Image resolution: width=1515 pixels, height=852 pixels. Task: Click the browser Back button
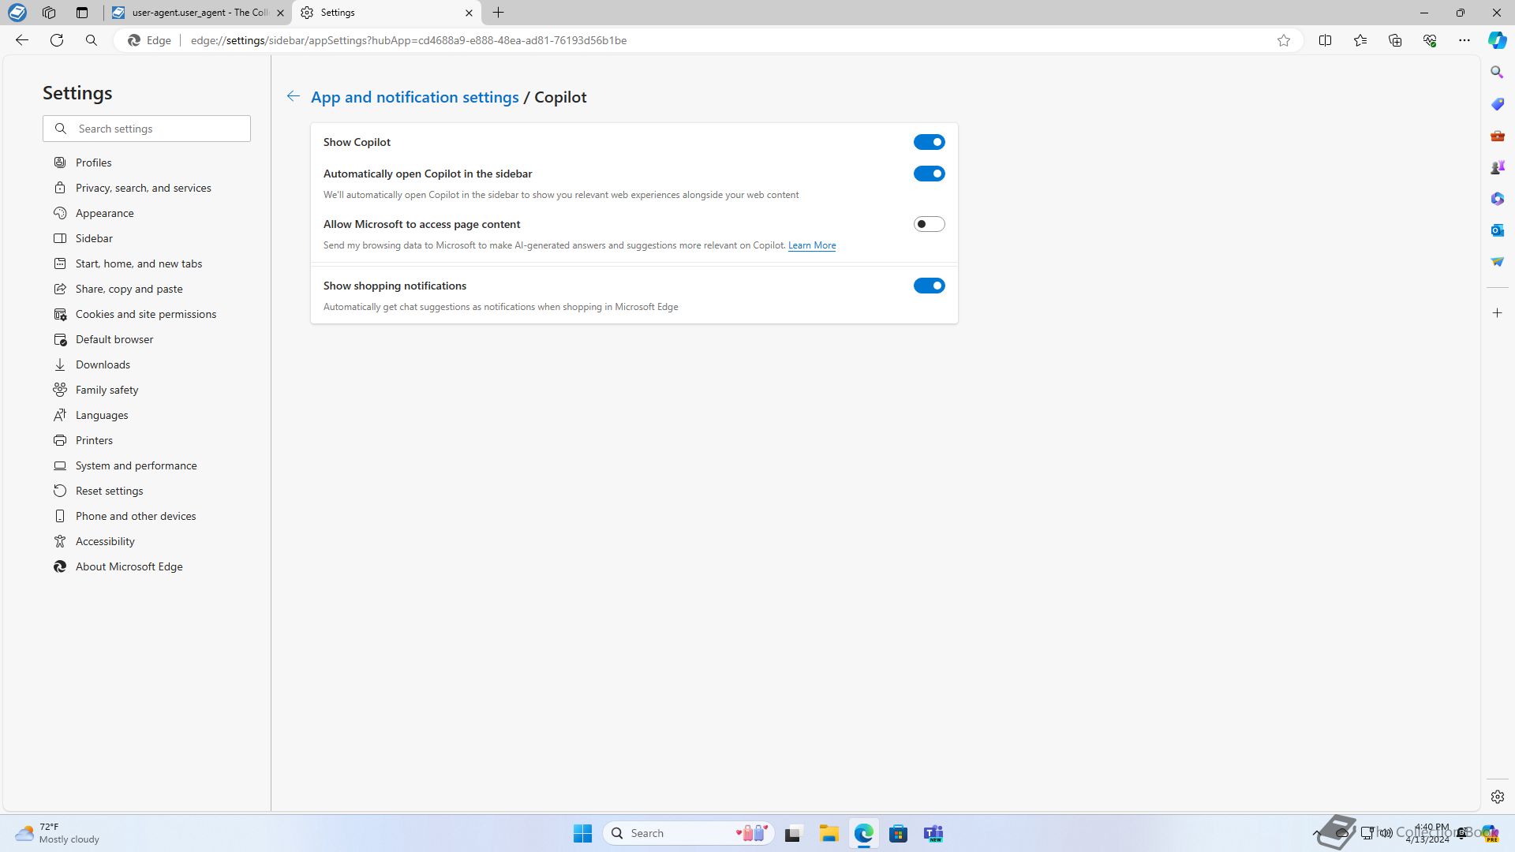point(22,40)
